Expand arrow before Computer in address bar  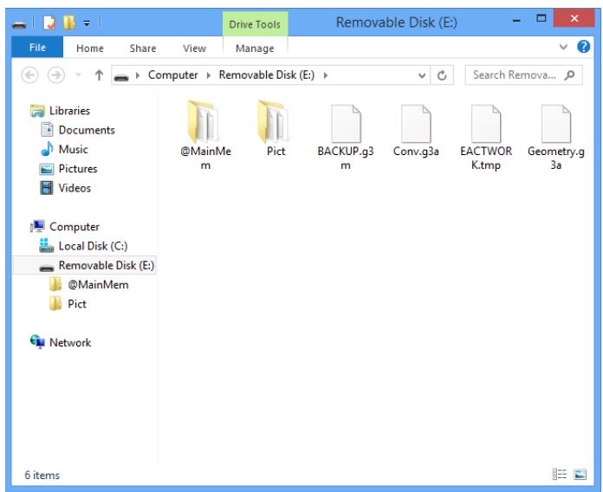(137, 75)
